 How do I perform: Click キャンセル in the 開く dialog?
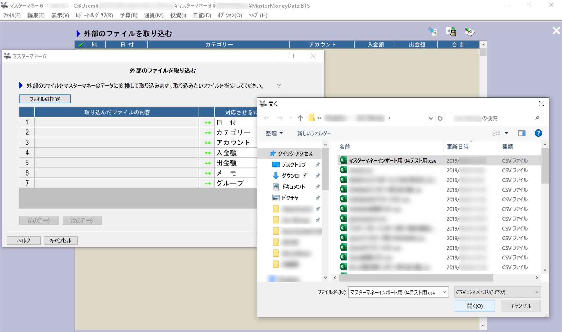point(520,306)
